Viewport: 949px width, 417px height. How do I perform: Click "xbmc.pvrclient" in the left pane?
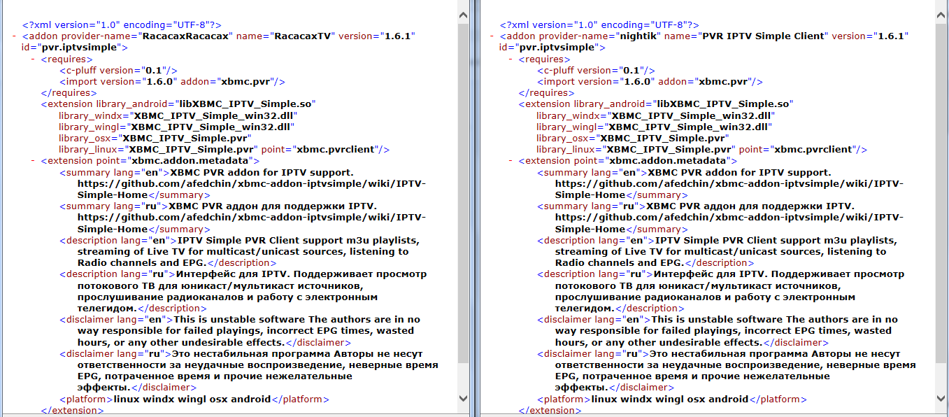336,150
